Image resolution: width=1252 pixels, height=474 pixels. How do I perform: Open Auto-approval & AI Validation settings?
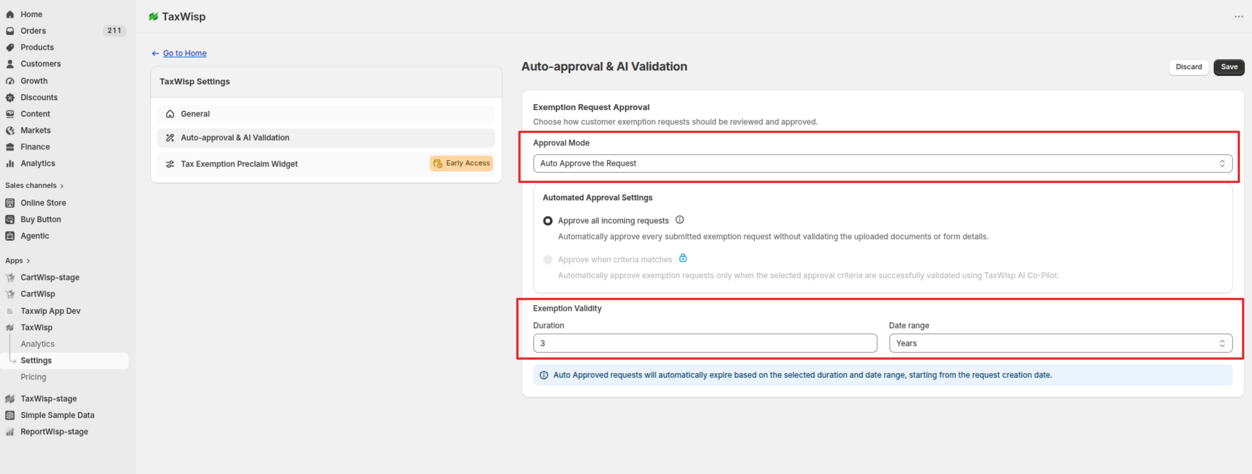tap(326, 138)
